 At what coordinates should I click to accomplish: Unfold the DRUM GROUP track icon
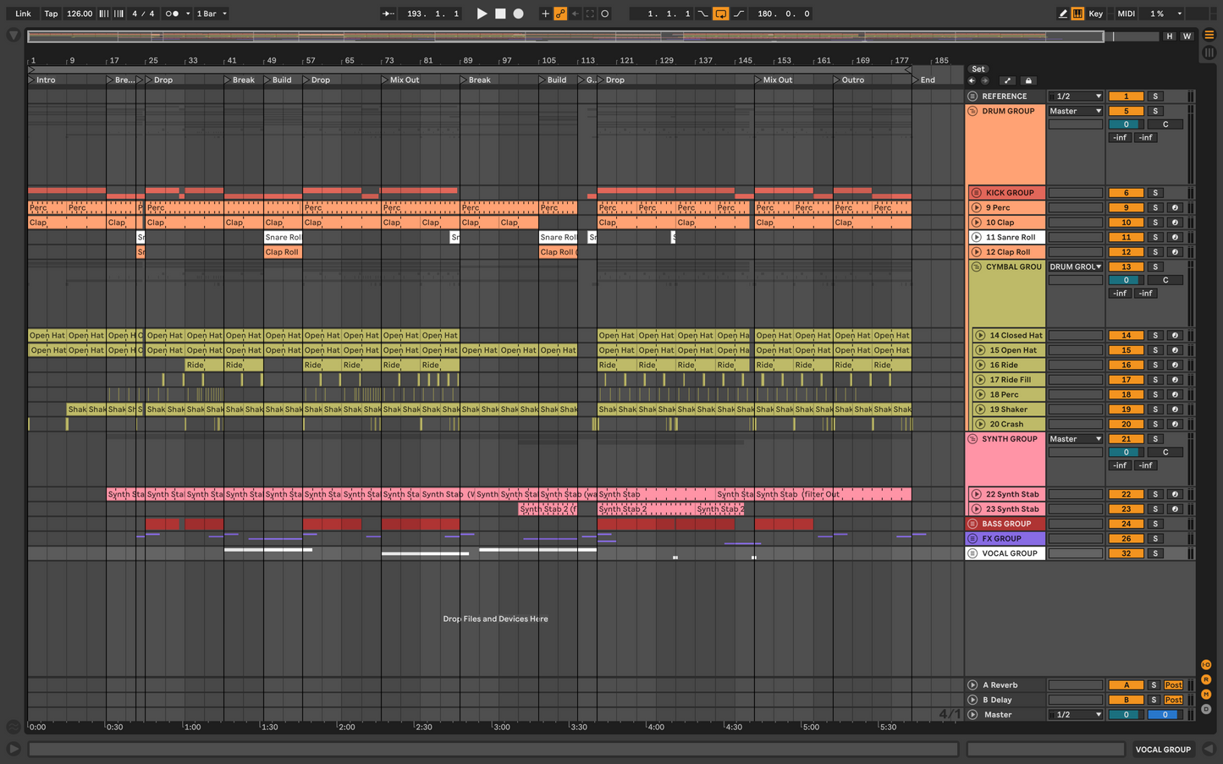(972, 111)
